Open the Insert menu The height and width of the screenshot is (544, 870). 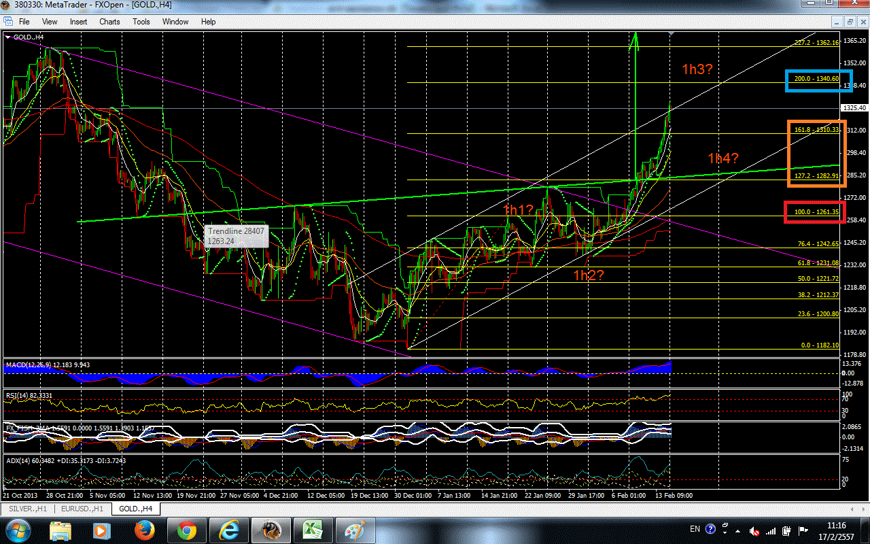(x=78, y=22)
